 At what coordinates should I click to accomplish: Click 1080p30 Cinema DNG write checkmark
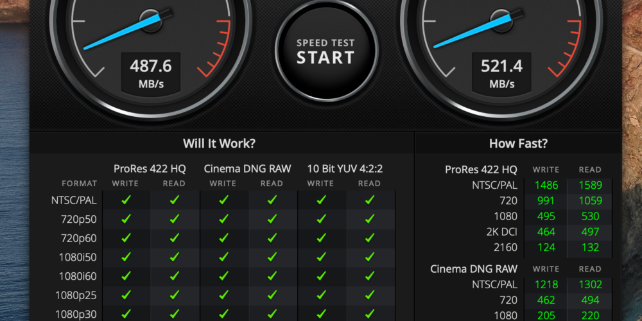223,314
